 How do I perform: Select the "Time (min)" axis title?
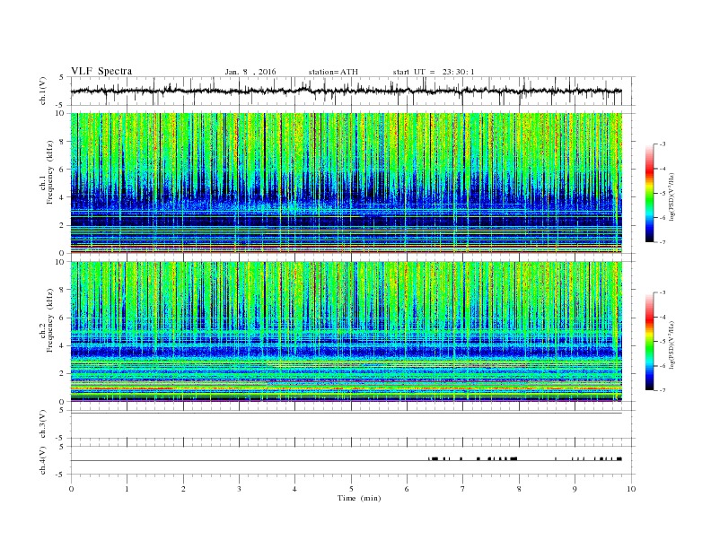coord(359,498)
